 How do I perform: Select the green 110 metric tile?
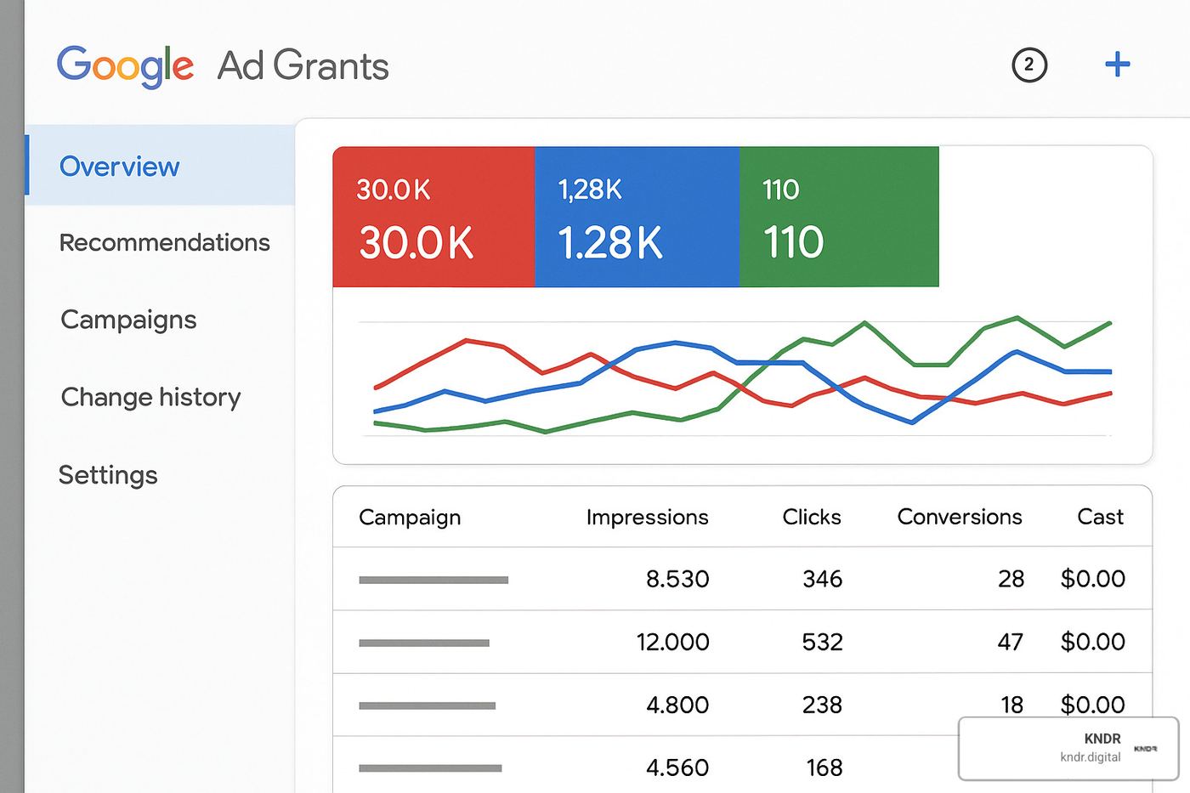coord(839,217)
